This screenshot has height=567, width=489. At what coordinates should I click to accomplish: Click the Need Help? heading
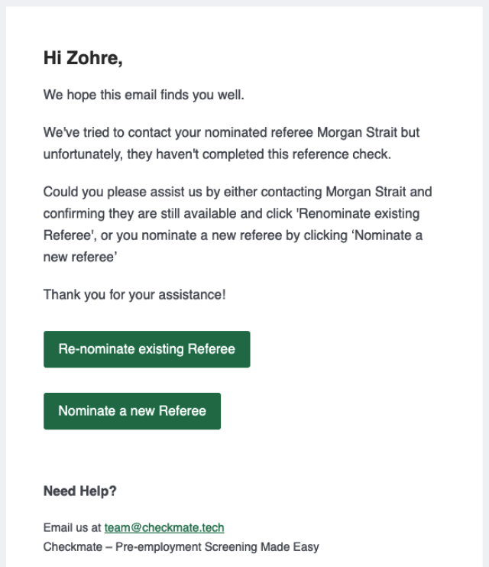[x=80, y=491]
